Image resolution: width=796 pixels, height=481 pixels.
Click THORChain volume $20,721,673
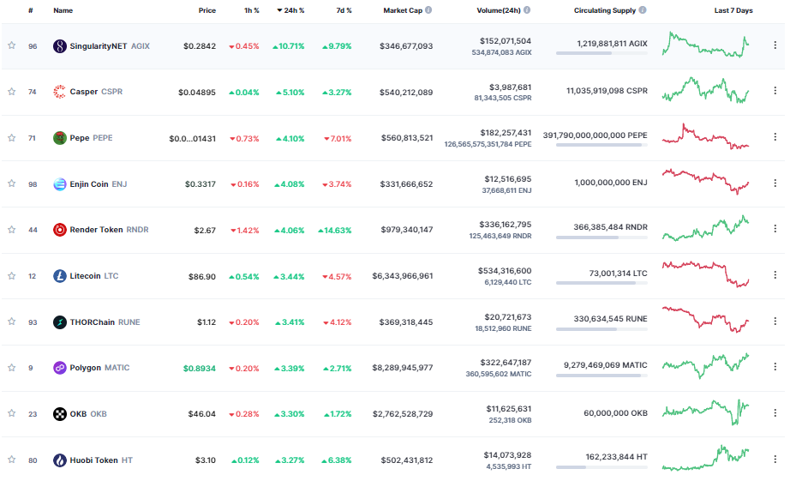point(507,317)
